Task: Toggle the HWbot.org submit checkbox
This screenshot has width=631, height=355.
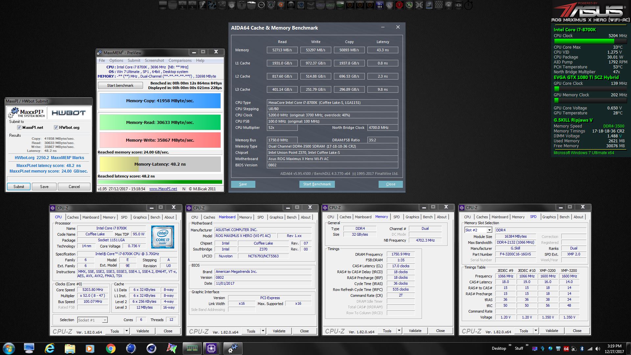Action: click(x=56, y=128)
